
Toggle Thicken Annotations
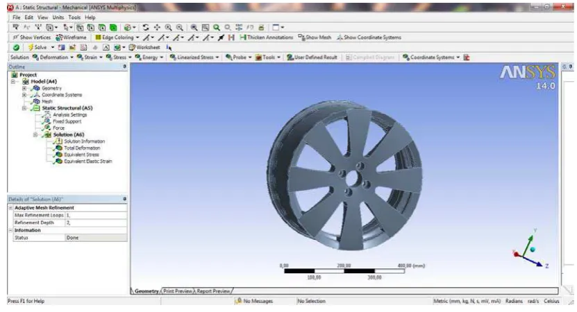point(267,37)
